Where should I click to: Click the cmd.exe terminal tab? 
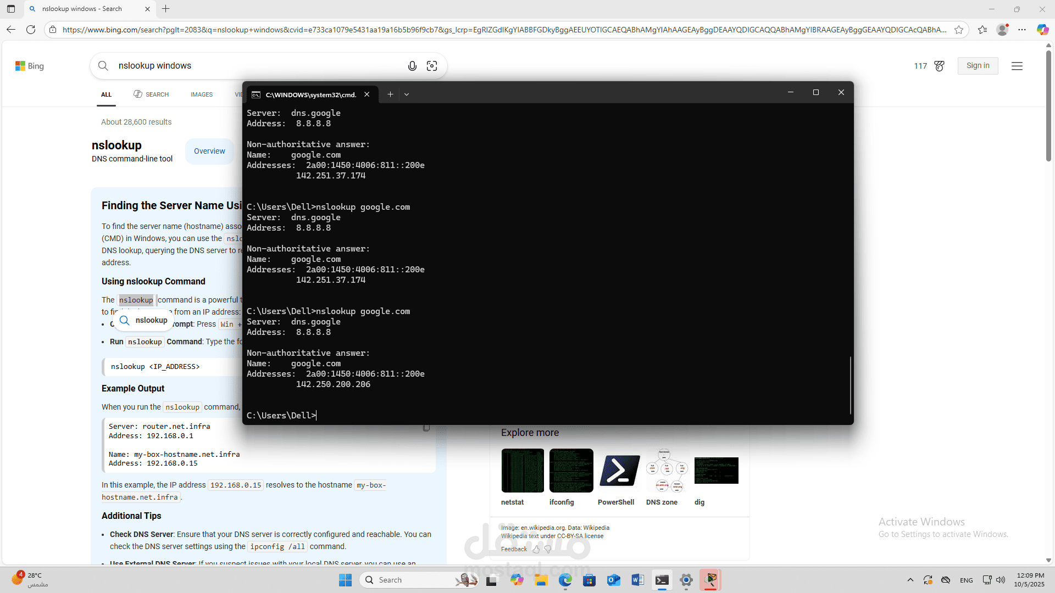[312, 94]
